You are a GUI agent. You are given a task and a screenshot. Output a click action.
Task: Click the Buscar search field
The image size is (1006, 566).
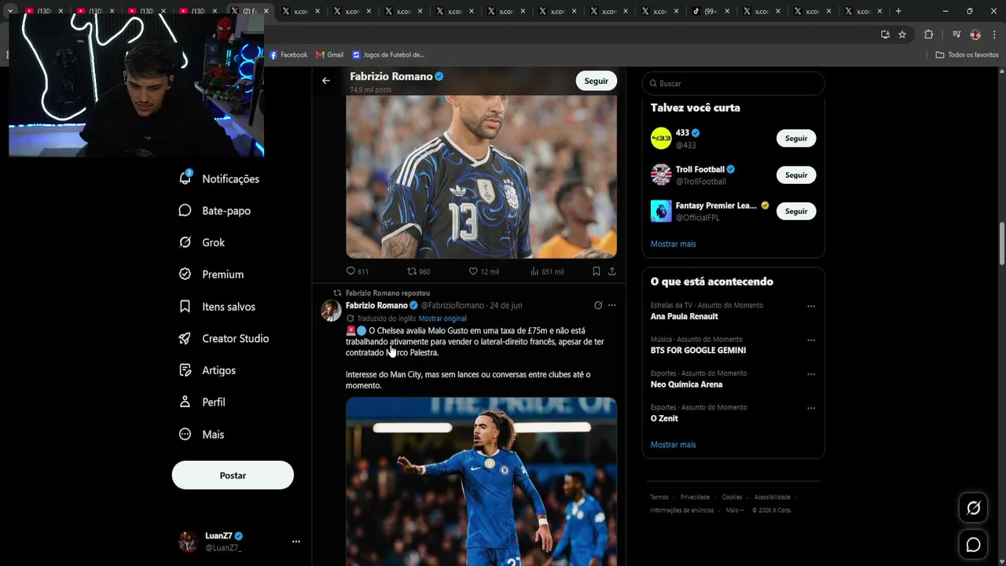[x=733, y=83]
